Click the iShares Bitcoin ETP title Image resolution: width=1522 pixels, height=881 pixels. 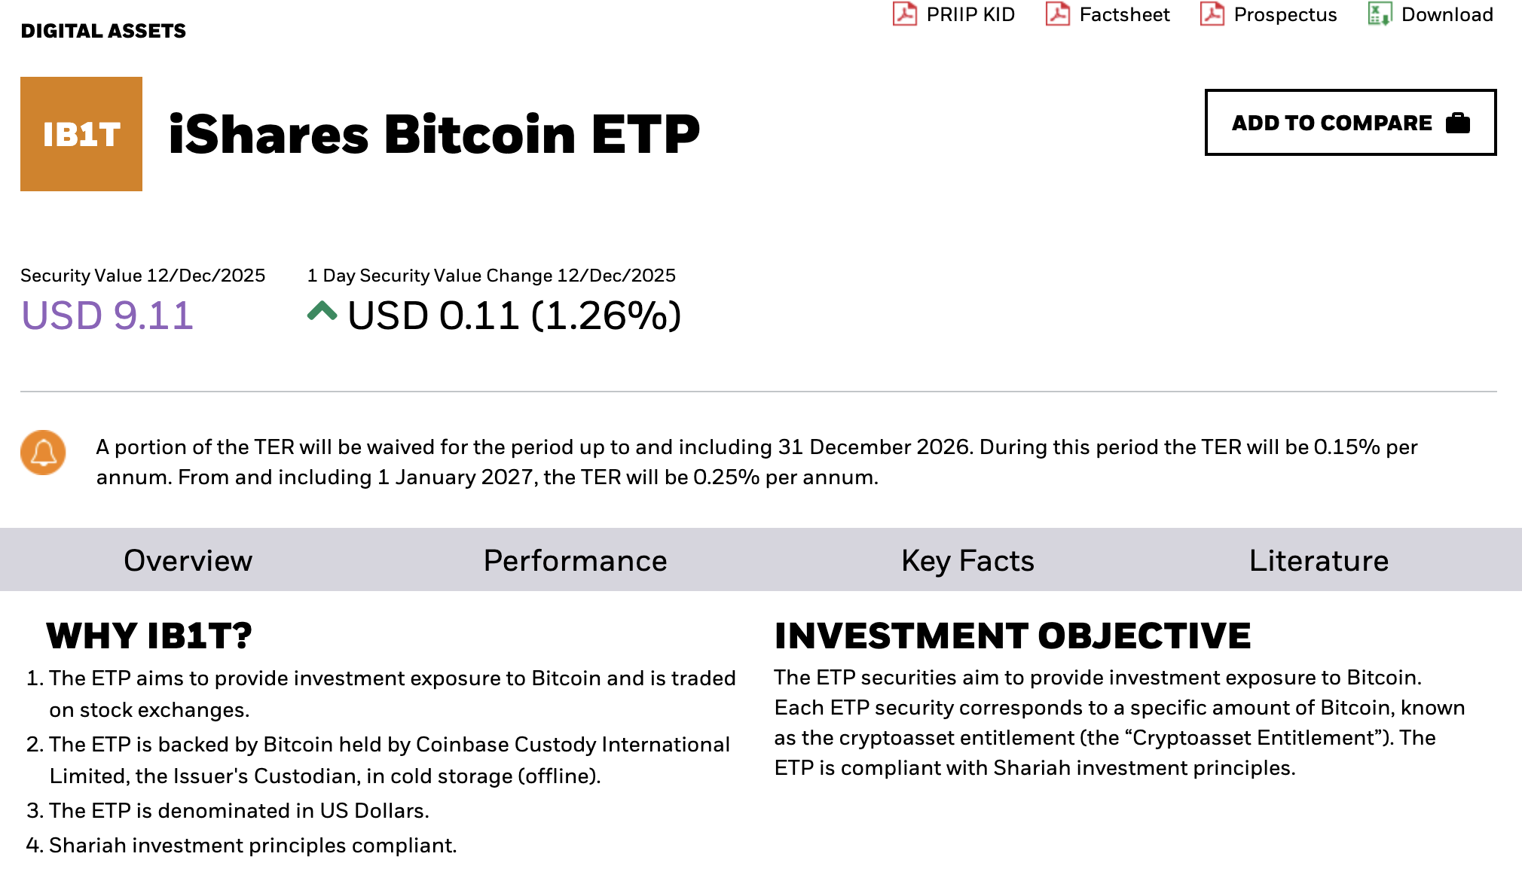tap(435, 134)
